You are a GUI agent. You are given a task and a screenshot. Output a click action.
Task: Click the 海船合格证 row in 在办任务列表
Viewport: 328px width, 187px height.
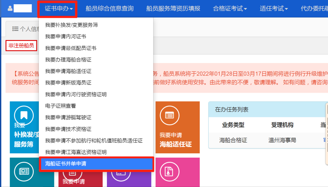pos(233,140)
